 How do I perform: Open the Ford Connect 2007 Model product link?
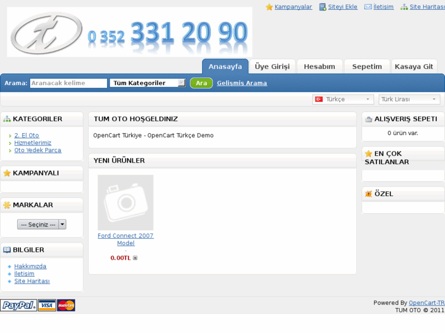125,240
